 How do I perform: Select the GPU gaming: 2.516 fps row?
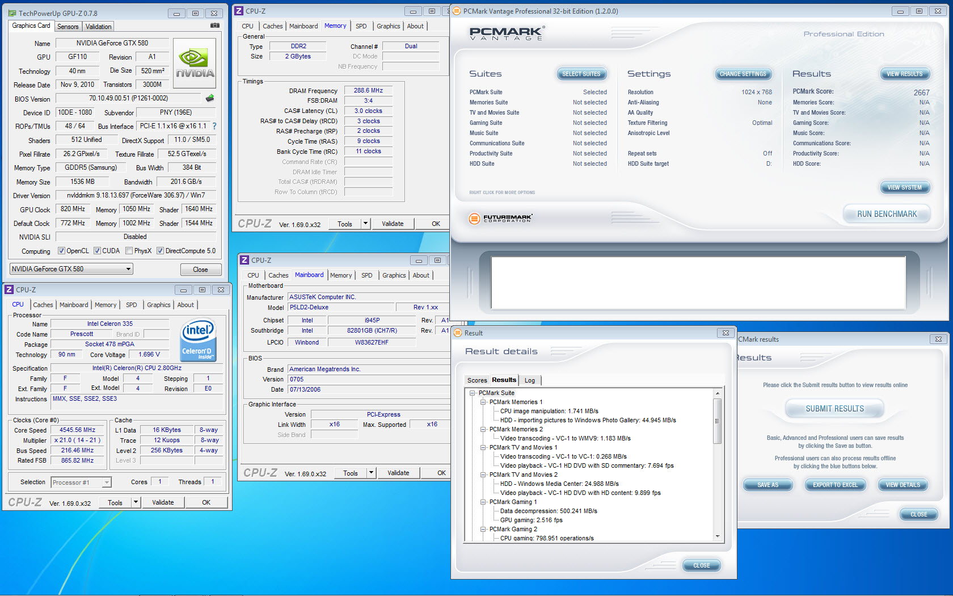point(531,520)
